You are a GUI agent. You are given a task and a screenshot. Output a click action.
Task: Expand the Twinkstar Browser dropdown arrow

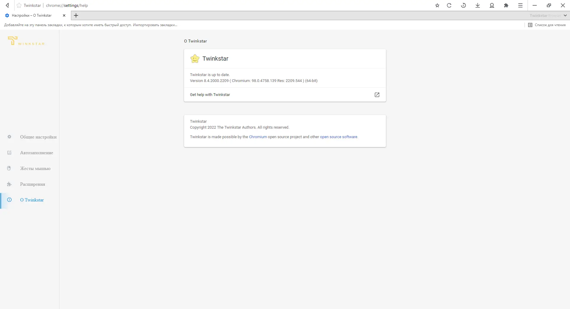565,15
